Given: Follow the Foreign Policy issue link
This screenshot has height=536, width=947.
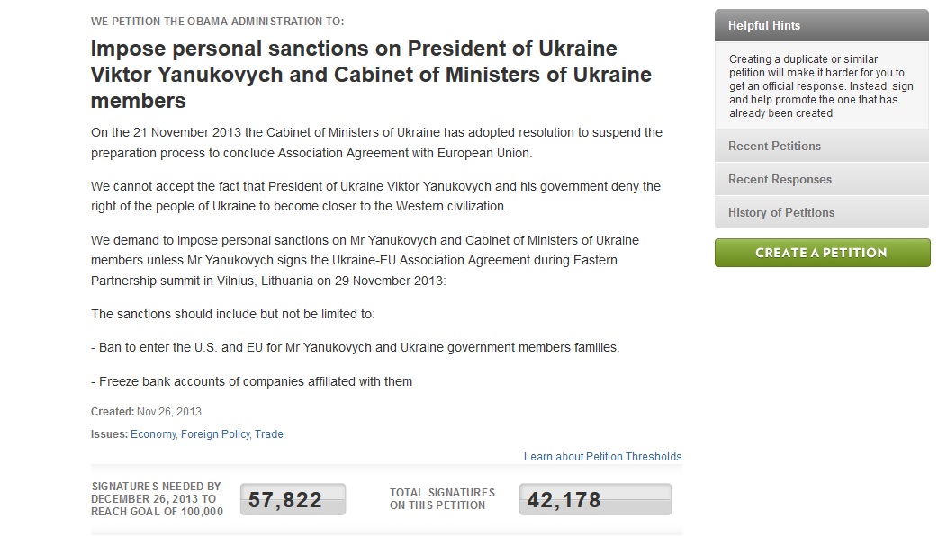Looking at the screenshot, I should [214, 434].
